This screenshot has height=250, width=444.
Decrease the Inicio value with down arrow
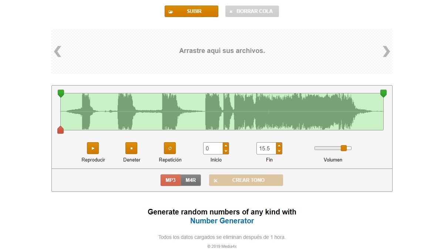point(226,151)
